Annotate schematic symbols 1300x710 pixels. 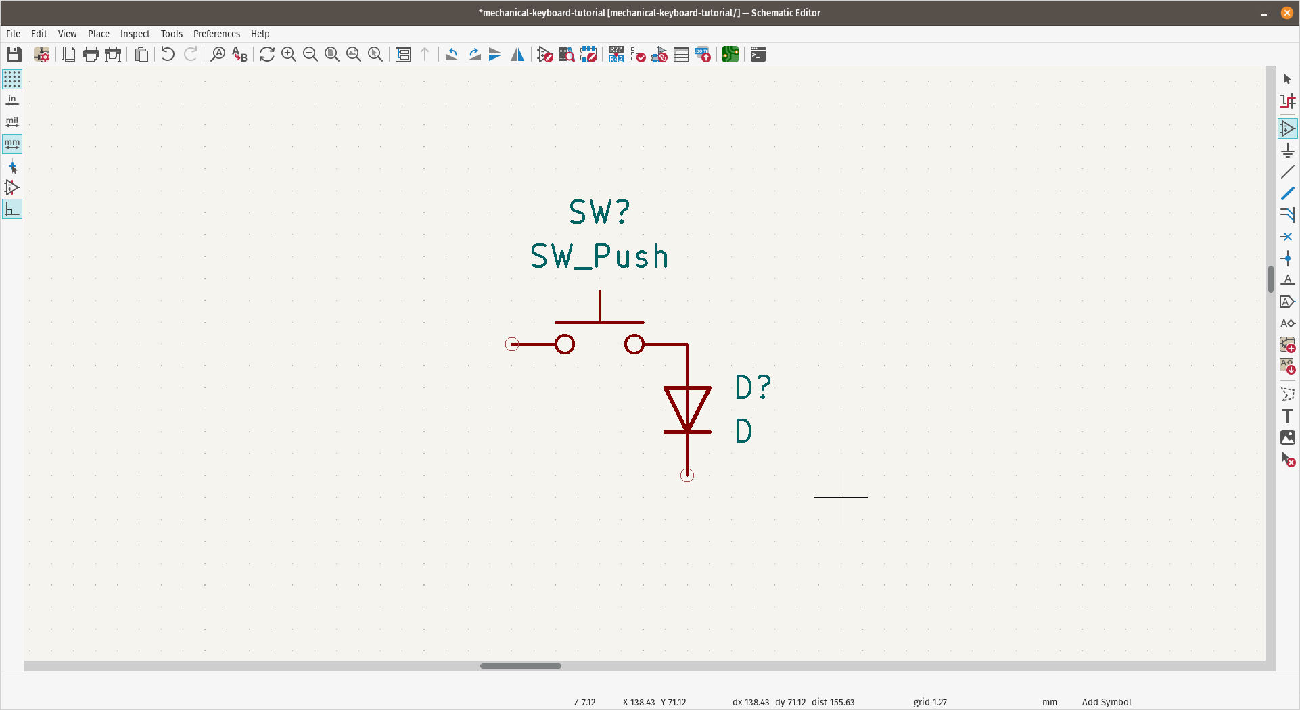[616, 54]
